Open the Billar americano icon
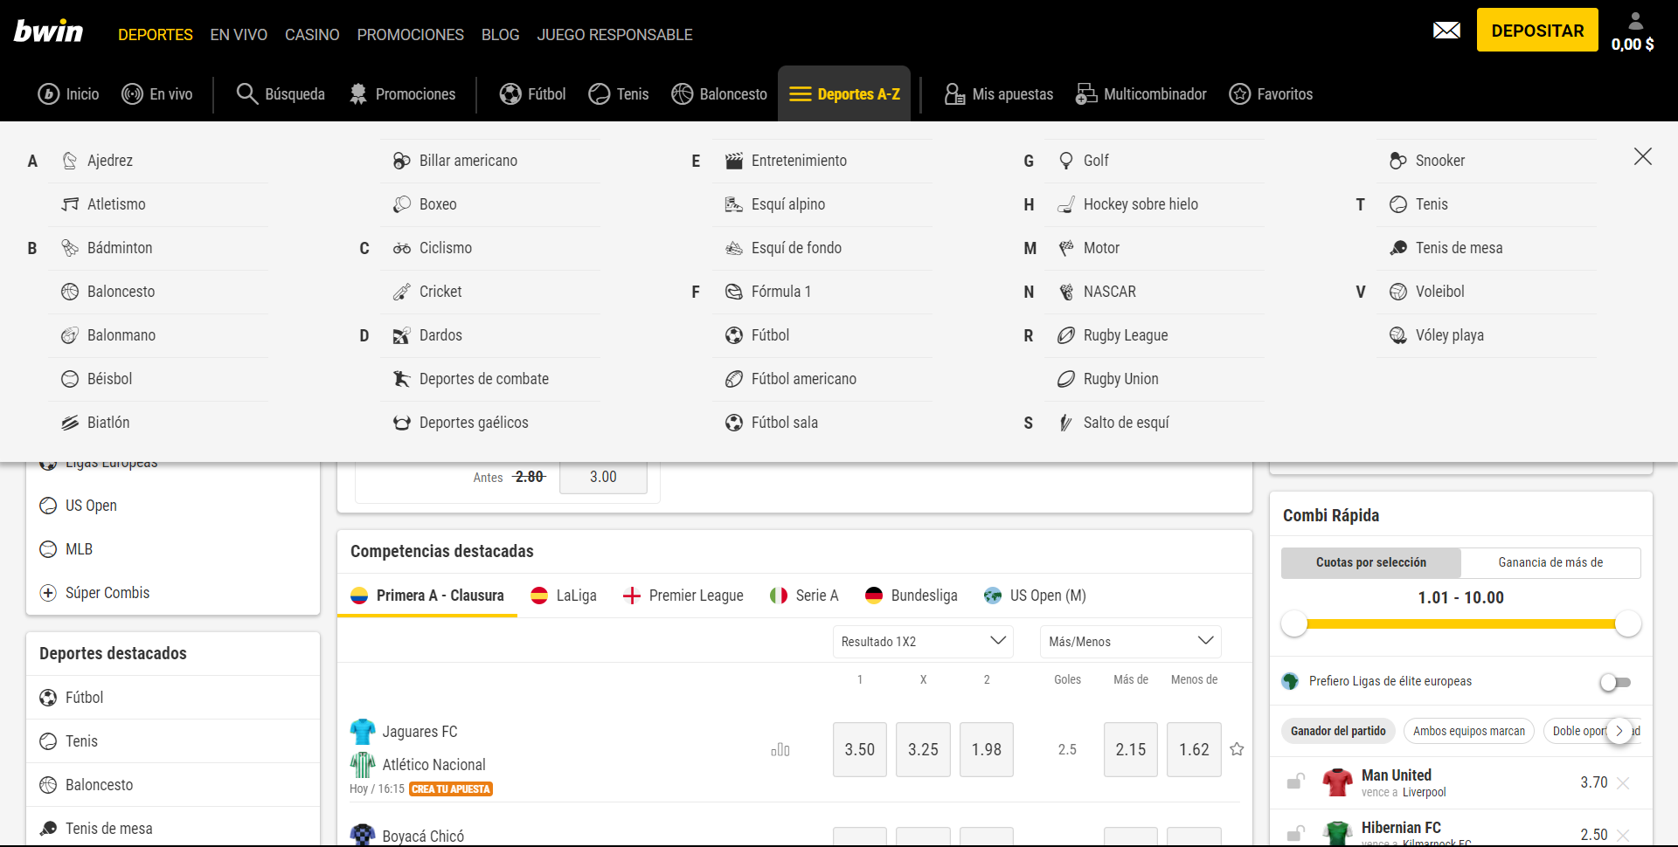This screenshot has width=1678, height=847. 402,161
